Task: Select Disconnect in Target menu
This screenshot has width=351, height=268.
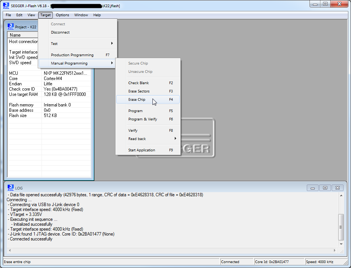Action: [78, 32]
